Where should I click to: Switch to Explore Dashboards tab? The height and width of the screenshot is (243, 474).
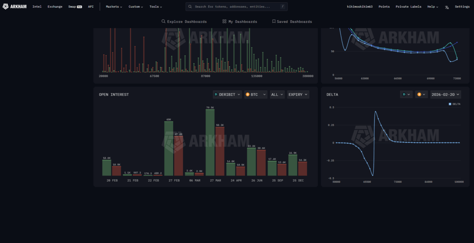pyautogui.click(x=184, y=22)
